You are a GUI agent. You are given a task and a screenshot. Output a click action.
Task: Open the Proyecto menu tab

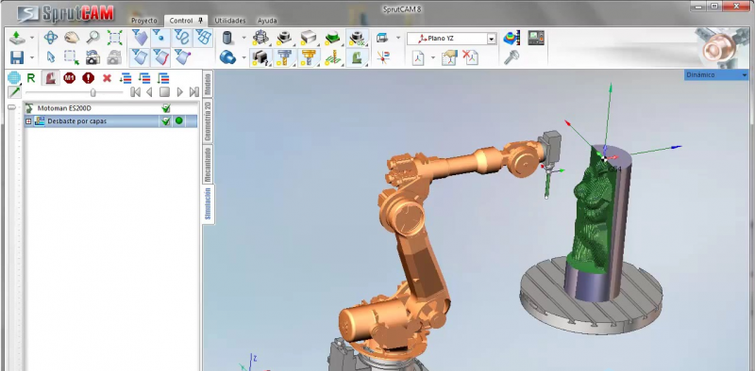(x=144, y=21)
